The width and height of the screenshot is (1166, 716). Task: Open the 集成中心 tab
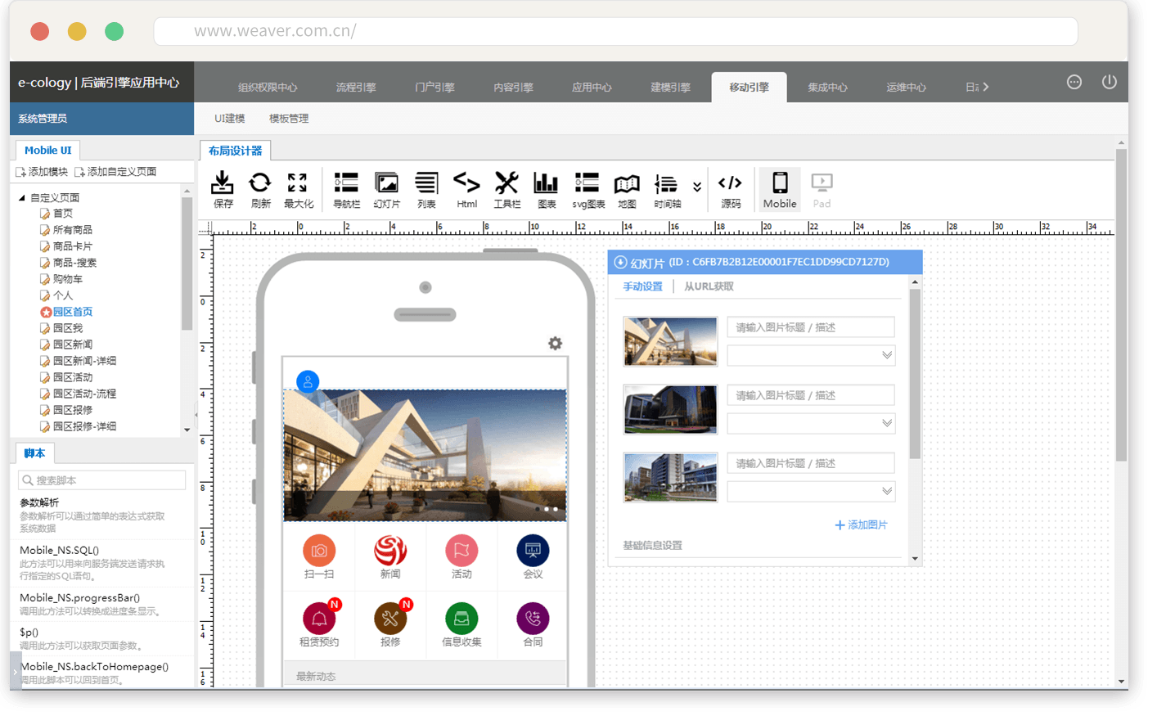coord(827,87)
